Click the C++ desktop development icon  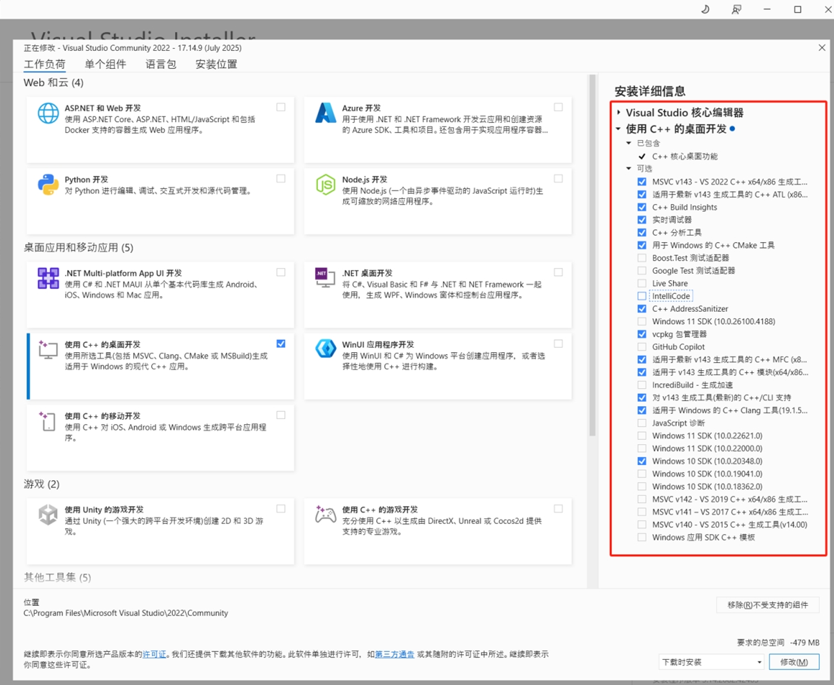coord(48,350)
